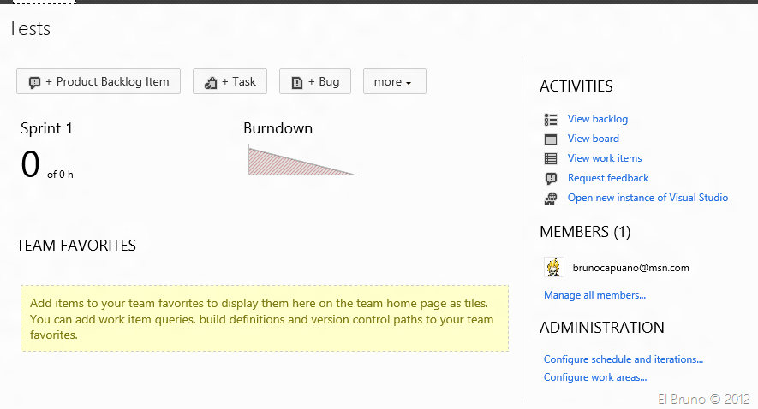Image resolution: width=758 pixels, height=409 pixels.
Task: Click the brunocapuano member avatar
Action: click(554, 267)
